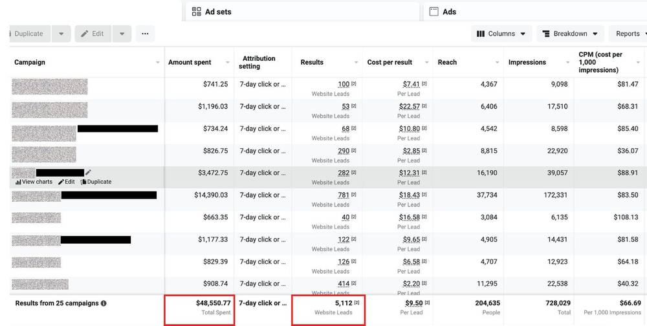
Task: Open the three-dot more actions menu
Action: [x=145, y=34]
